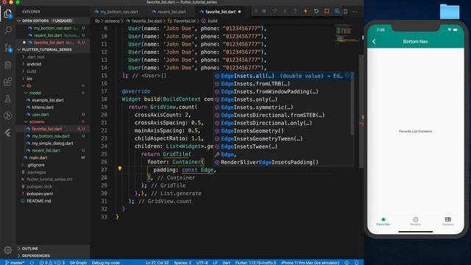Click the debug Step Into button
Image resolution: width=471 pixels, height=265 pixels.
coord(285,12)
